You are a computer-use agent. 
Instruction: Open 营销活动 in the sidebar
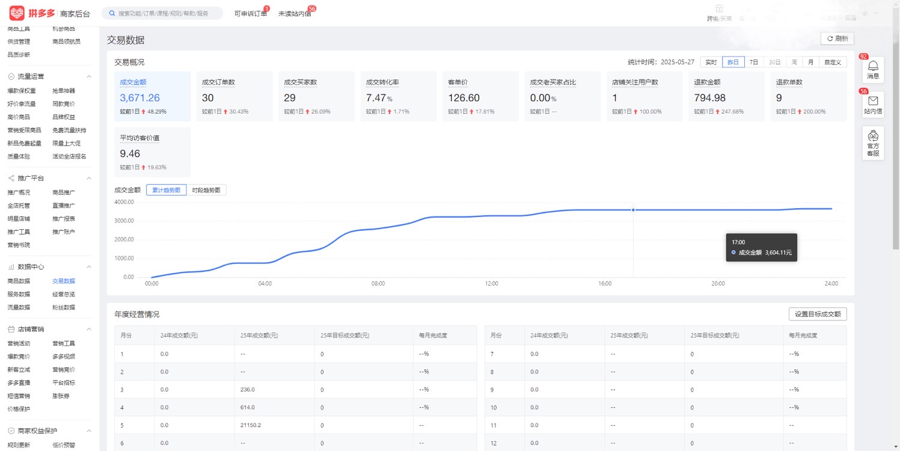coord(19,343)
